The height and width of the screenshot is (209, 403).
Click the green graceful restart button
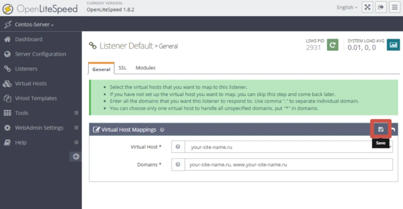pos(333,45)
